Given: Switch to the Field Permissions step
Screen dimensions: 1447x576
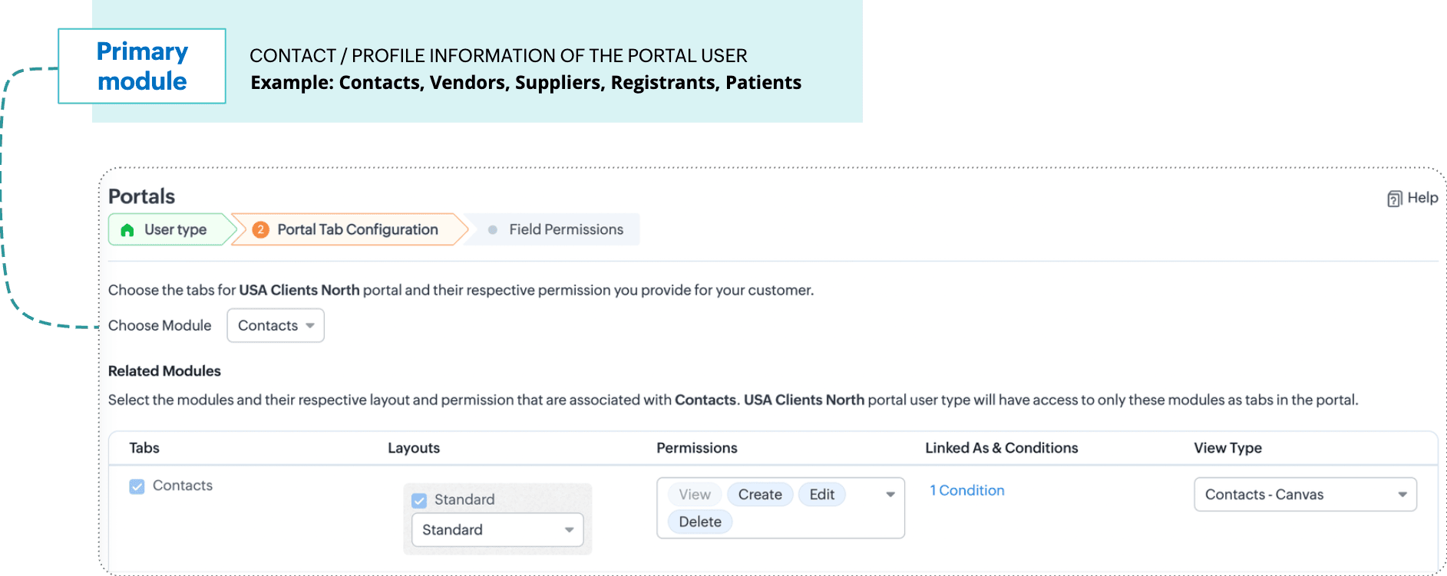Looking at the screenshot, I should tap(556, 229).
